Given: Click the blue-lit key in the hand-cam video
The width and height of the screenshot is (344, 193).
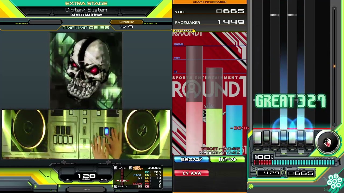Looking at the screenshot, I should coord(106,131).
